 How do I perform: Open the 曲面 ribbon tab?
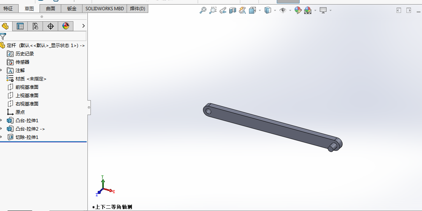50,9
